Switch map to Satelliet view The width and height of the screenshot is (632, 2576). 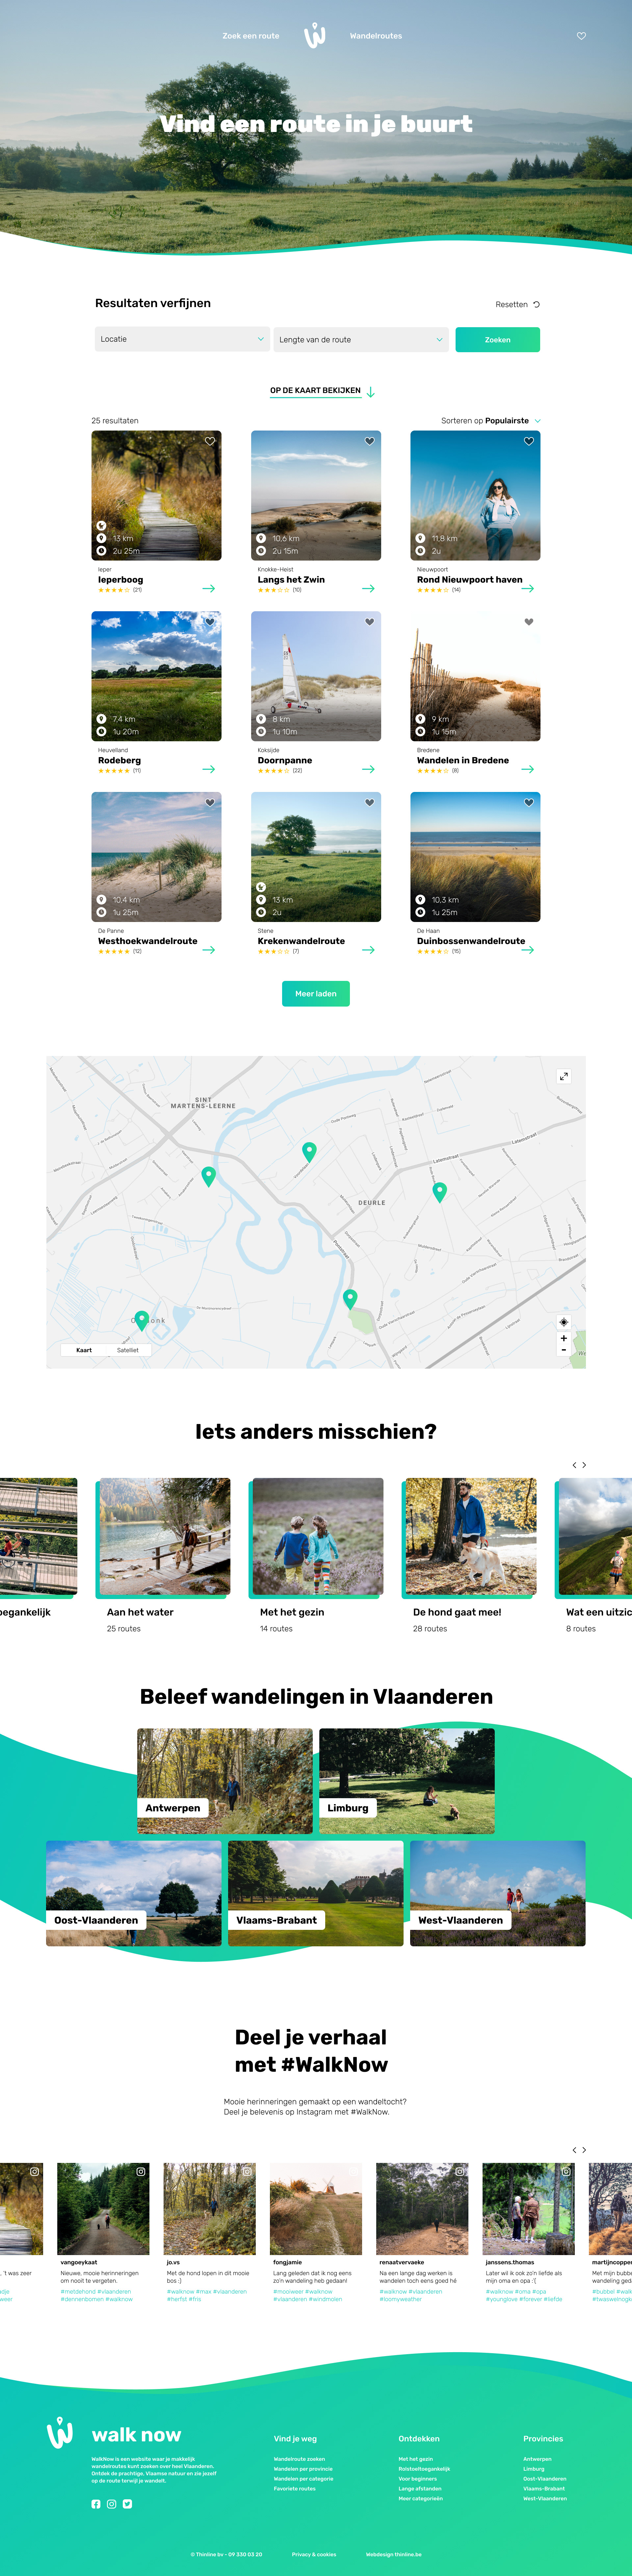click(x=128, y=1350)
